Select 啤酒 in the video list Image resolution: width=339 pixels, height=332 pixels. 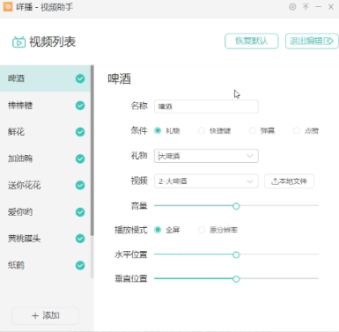point(45,78)
